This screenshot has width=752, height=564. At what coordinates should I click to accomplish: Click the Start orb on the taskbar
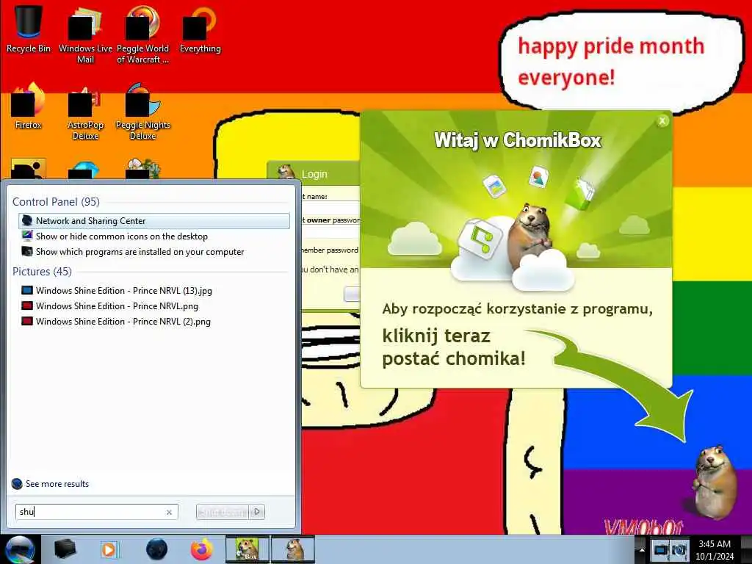point(19,549)
